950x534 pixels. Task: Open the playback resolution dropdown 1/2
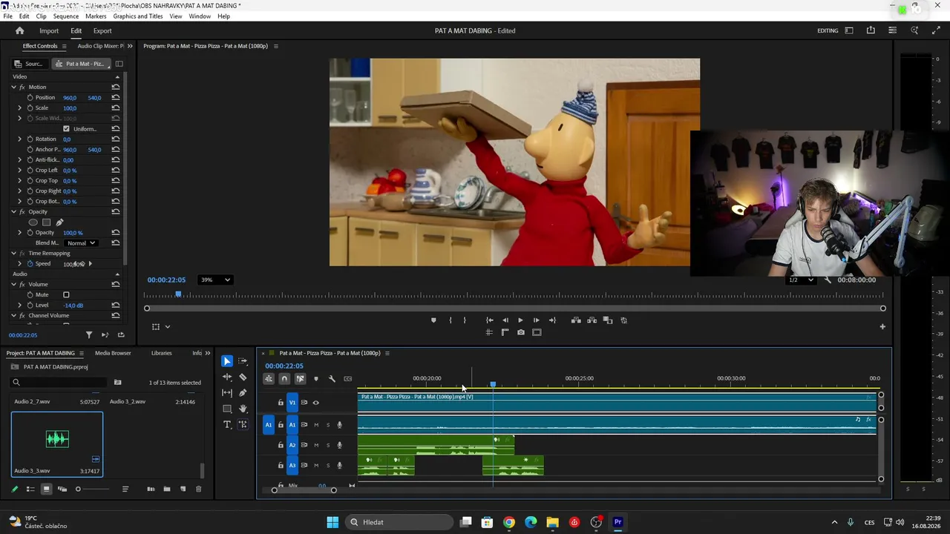tap(800, 280)
